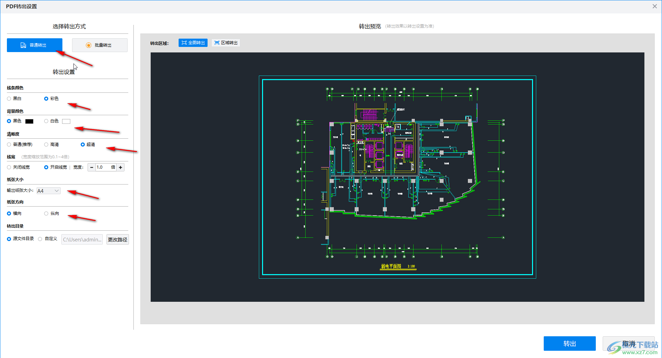
Task: Select 源文件目录 output directory option
Action: pos(9,239)
